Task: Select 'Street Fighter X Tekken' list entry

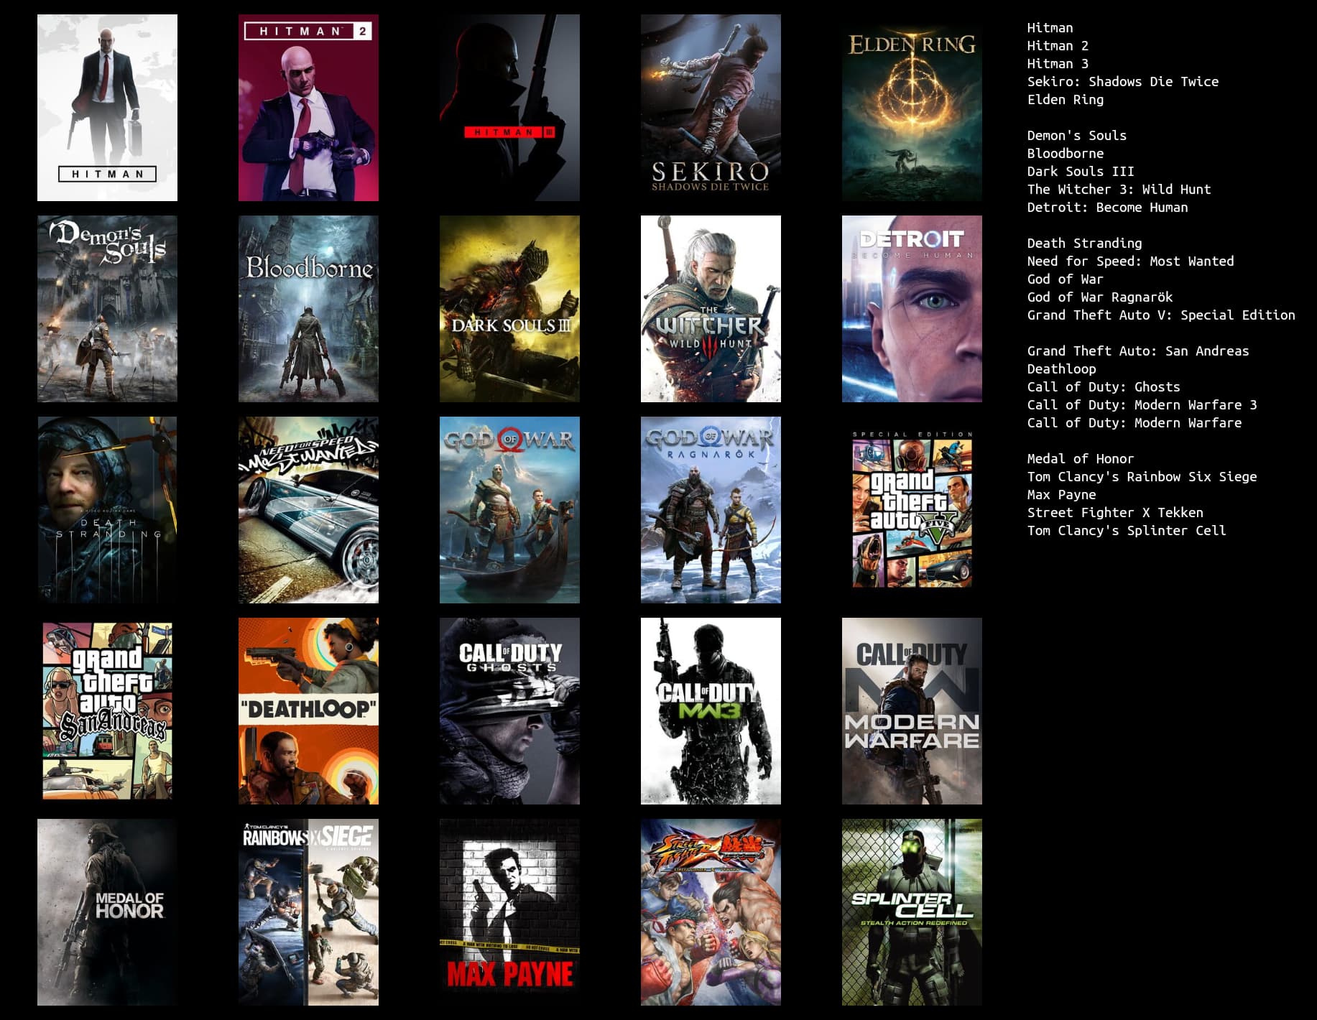Action: pos(1114,513)
